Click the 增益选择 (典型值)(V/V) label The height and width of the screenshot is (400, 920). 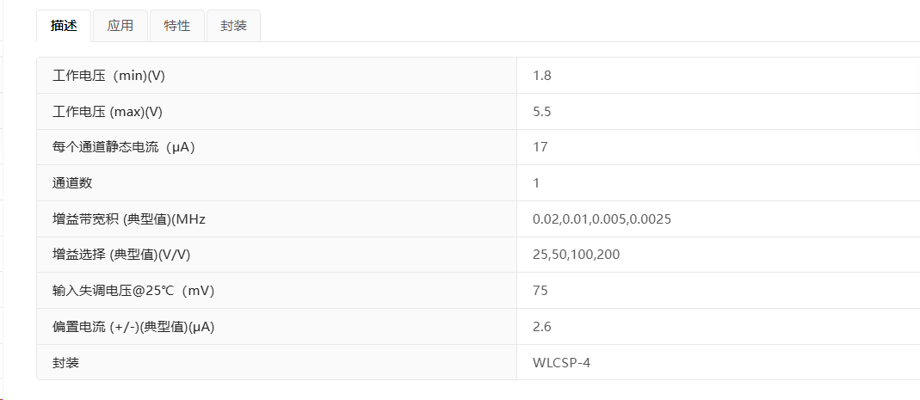click(x=121, y=255)
